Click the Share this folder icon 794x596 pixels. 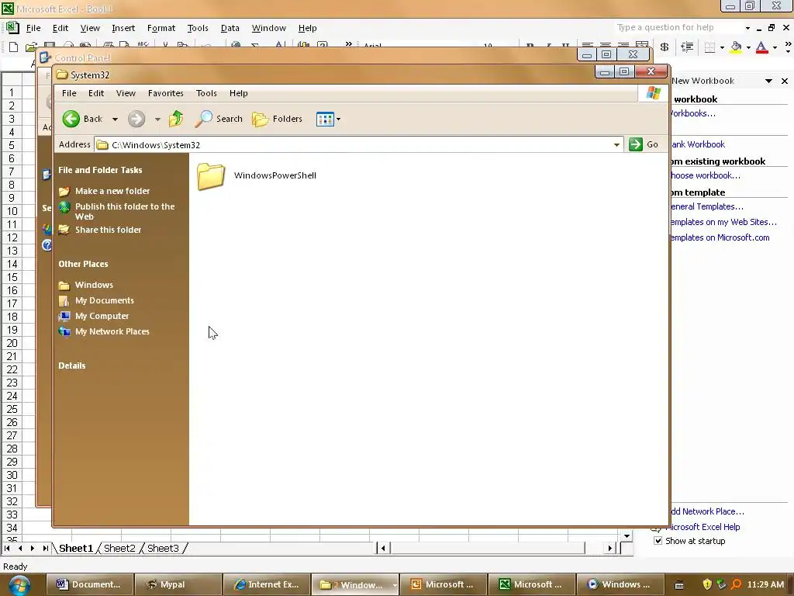[64, 230]
